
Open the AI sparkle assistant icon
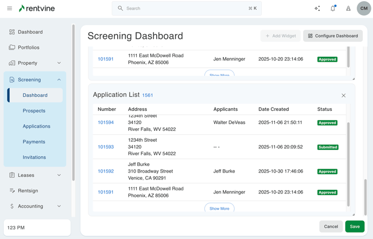[x=317, y=8]
